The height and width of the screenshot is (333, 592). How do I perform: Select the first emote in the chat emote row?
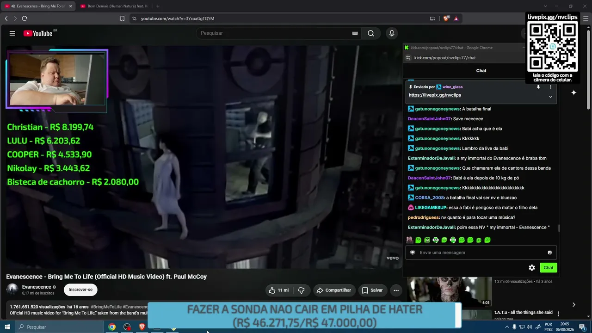coord(409,240)
